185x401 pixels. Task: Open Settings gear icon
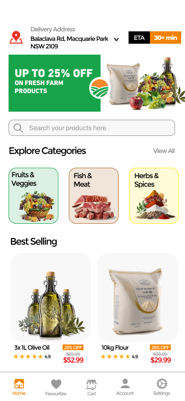[162, 384]
